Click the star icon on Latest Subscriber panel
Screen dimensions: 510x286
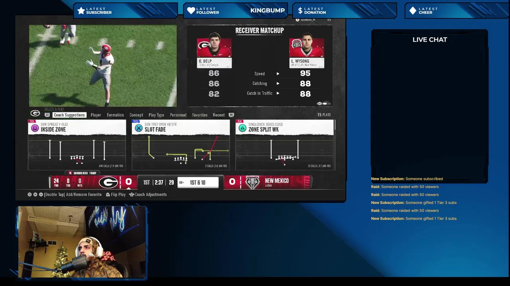point(81,11)
